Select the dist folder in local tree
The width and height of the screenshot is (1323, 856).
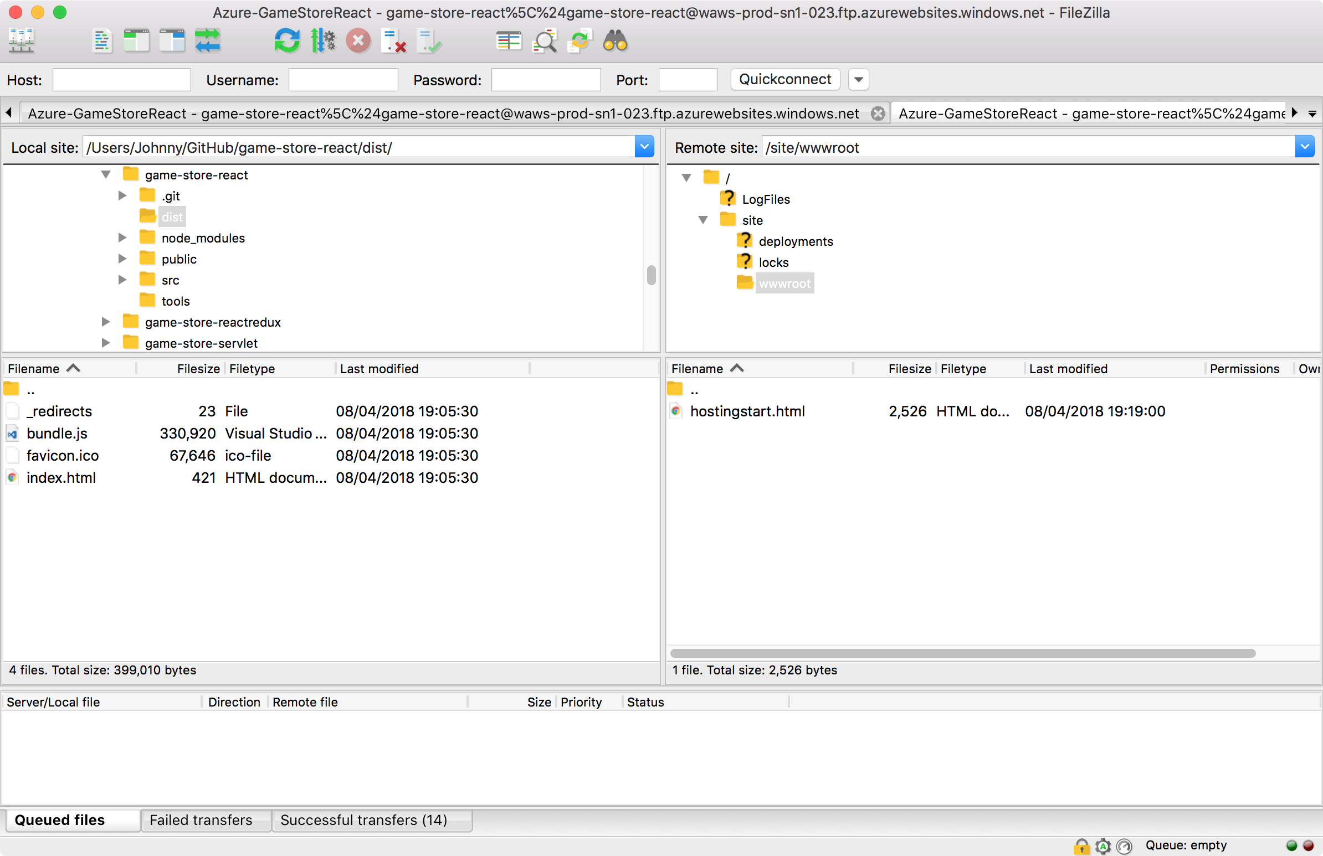pyautogui.click(x=172, y=217)
